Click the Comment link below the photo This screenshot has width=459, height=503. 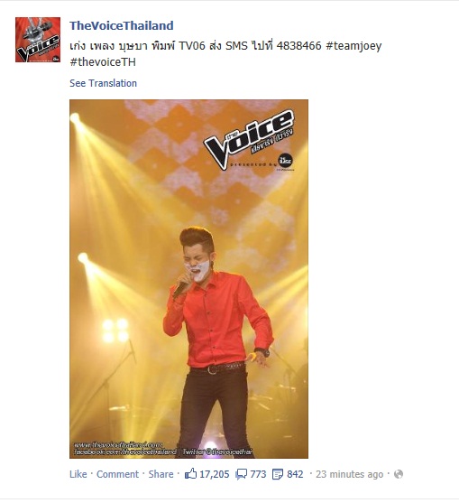pyautogui.click(x=117, y=474)
